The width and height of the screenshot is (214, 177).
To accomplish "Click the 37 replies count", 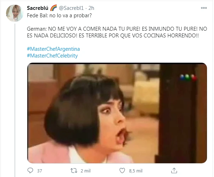I will [x=40, y=171].
